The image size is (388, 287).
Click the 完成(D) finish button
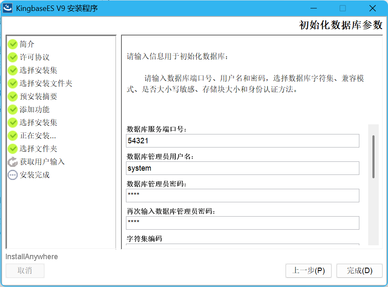pos(359,271)
